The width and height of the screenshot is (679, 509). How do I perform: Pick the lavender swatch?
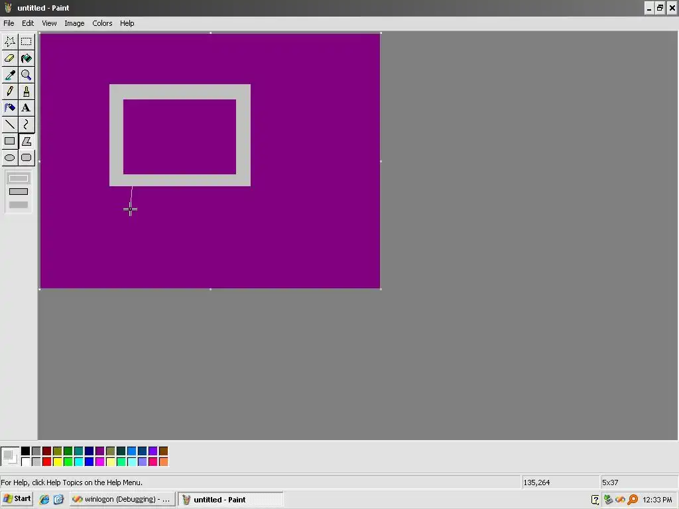tap(142, 462)
